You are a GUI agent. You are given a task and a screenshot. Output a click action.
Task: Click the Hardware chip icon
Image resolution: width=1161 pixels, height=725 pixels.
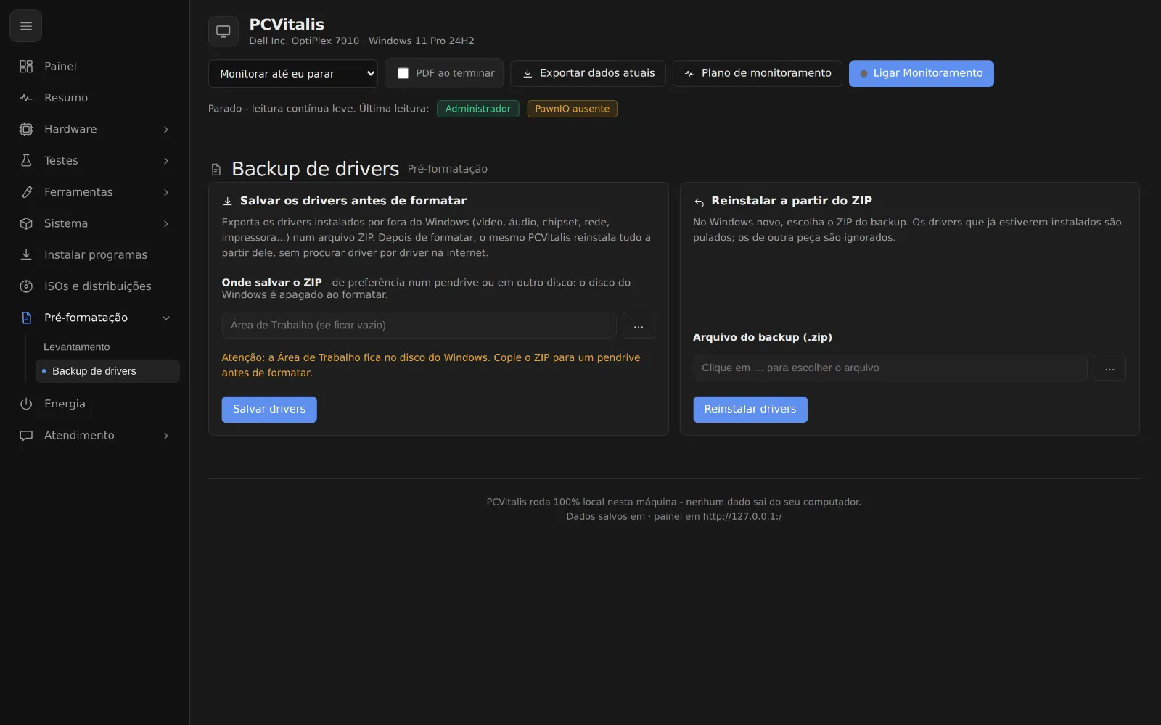(26, 129)
